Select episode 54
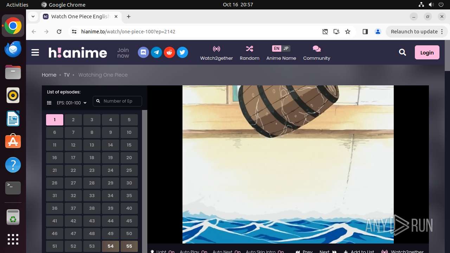This screenshot has height=253, width=450. click(110, 246)
